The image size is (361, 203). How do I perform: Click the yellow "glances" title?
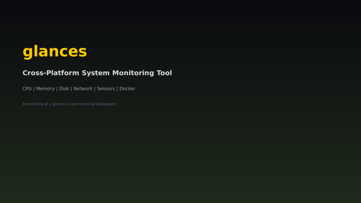point(55,51)
